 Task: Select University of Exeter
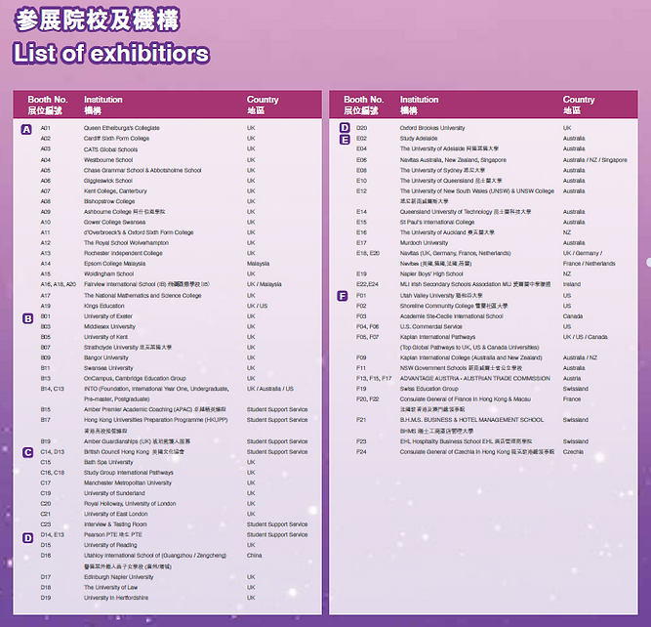(x=108, y=316)
